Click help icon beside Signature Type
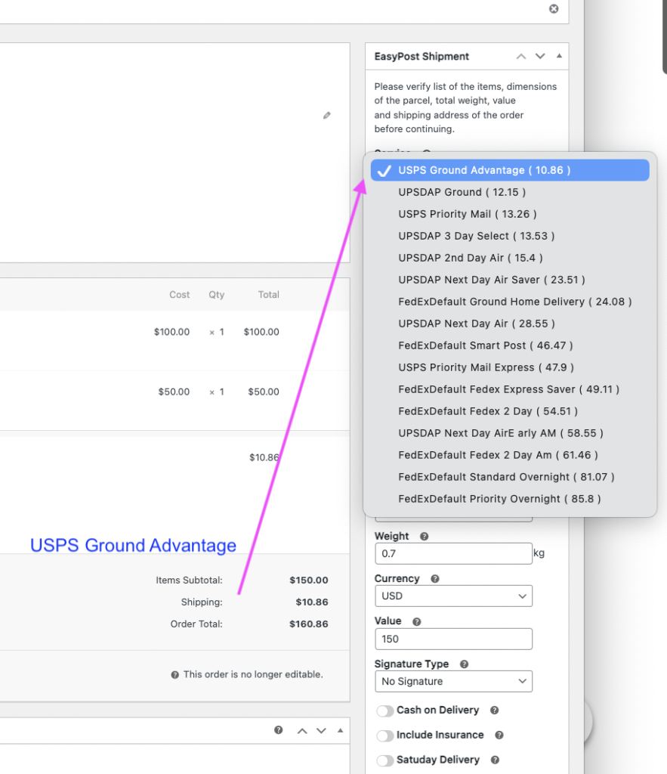Image resolution: width=667 pixels, height=774 pixels. (464, 664)
